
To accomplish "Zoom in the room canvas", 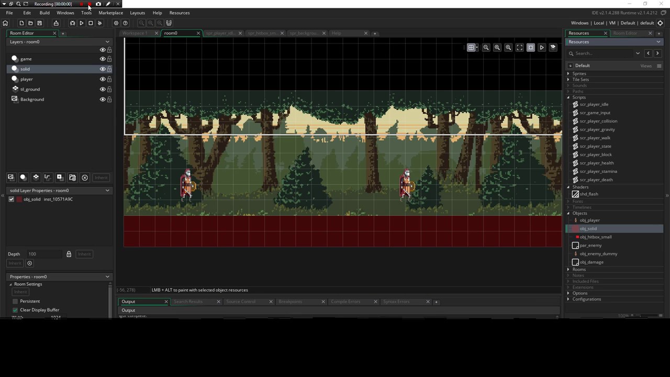I will click(x=508, y=48).
